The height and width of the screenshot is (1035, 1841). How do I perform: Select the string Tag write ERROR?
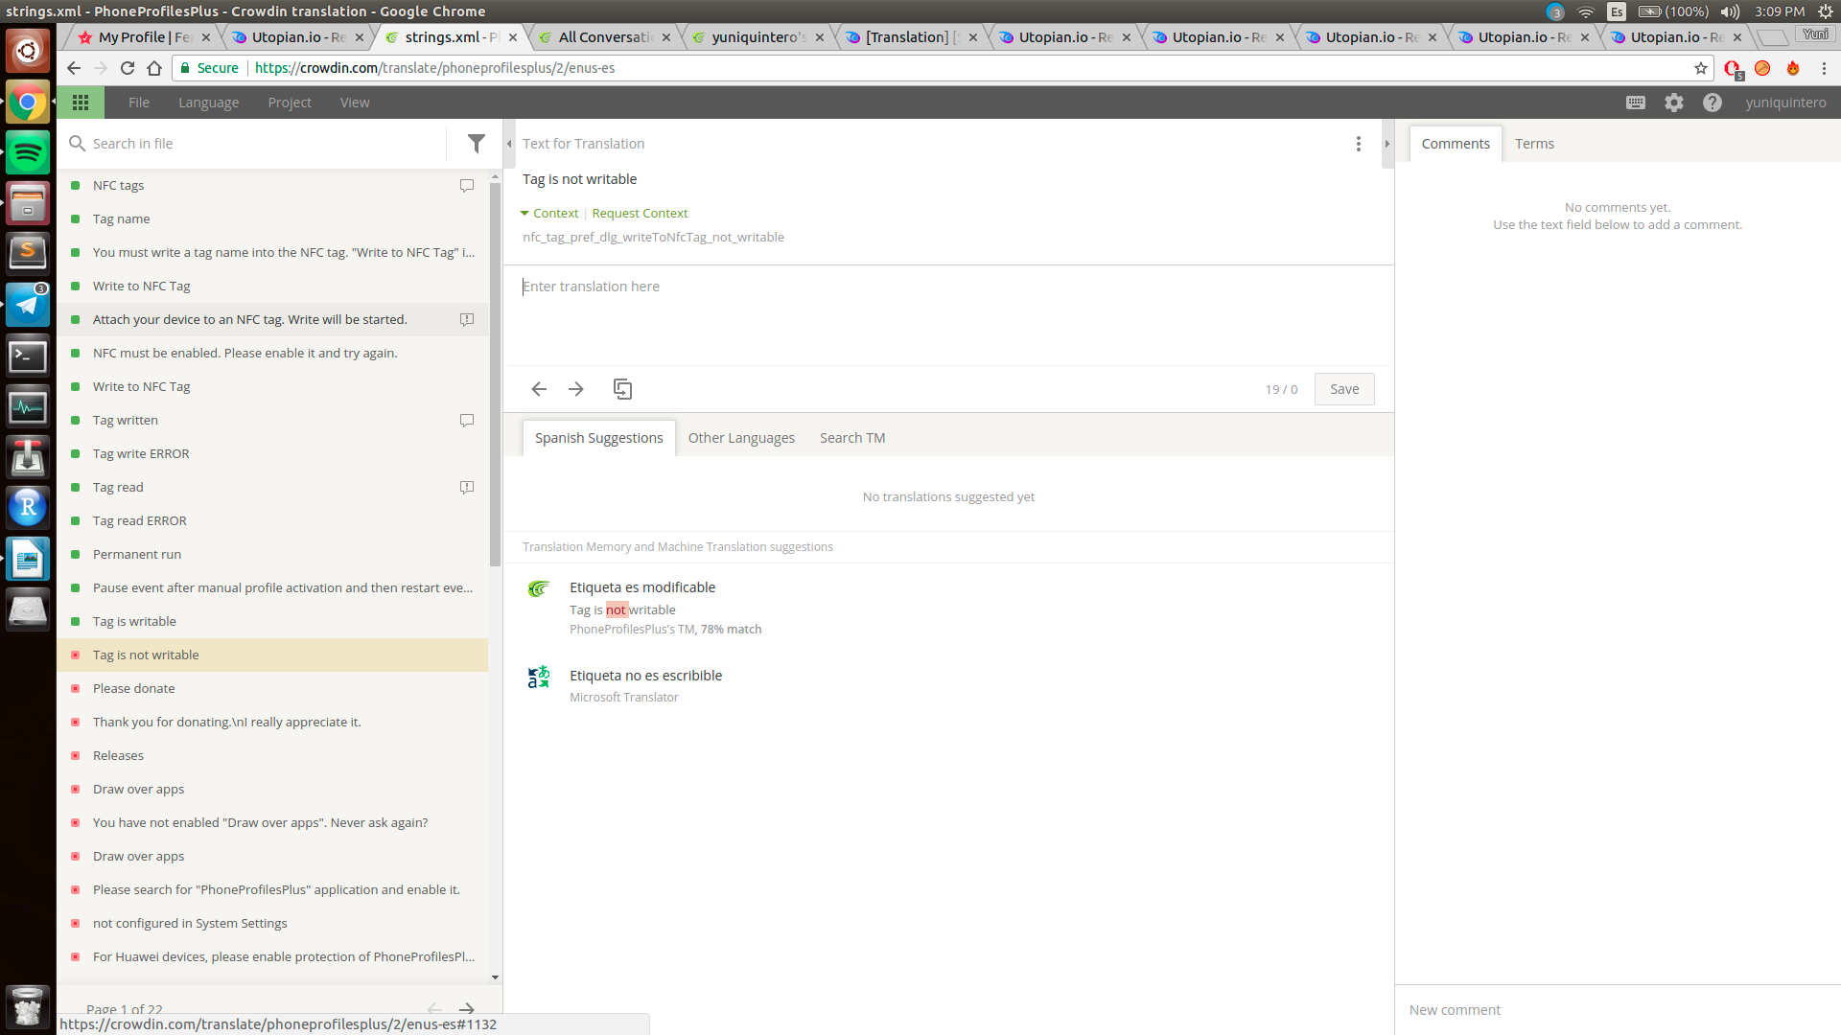pos(272,454)
